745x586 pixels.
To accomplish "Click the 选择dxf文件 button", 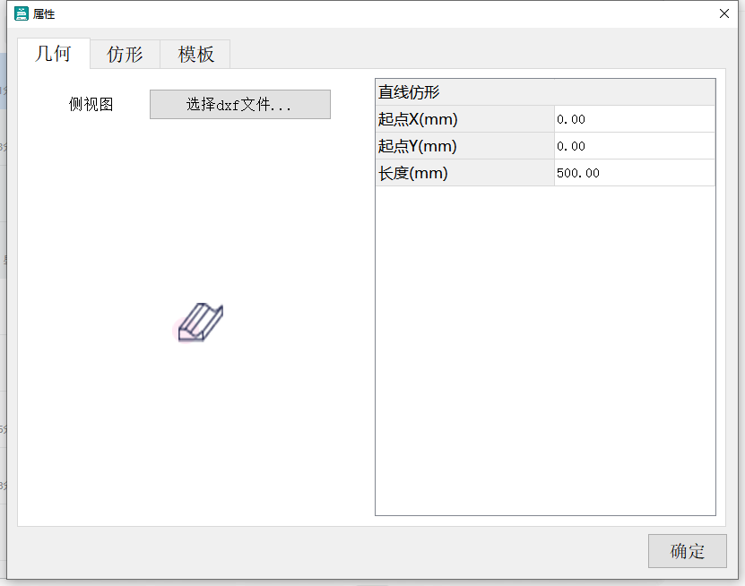I will [x=239, y=104].
